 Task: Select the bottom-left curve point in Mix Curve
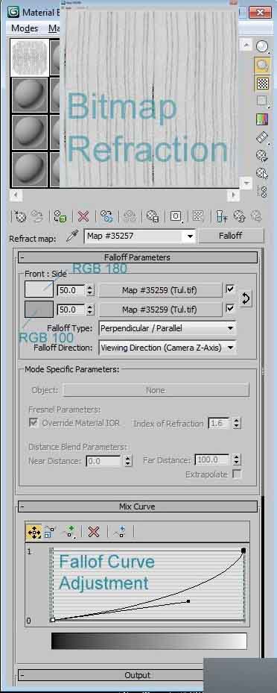52,620
